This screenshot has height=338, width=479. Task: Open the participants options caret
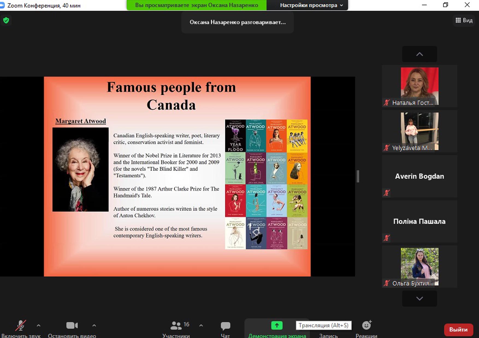coord(201,325)
